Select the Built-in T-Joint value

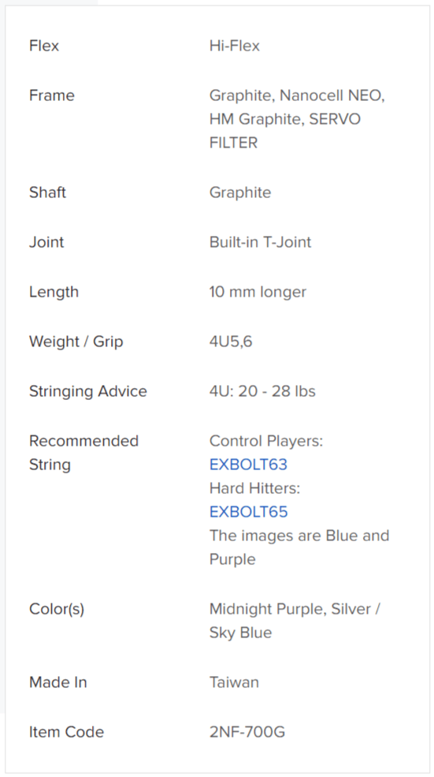(260, 242)
